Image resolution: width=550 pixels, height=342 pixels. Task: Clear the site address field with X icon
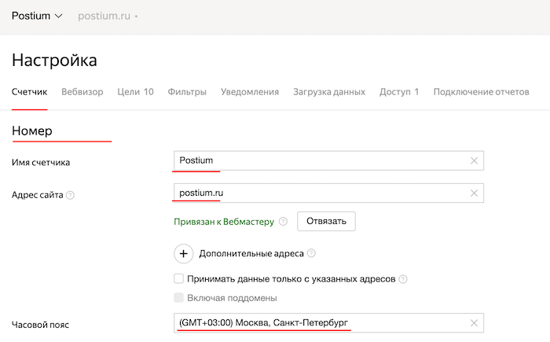[474, 193]
